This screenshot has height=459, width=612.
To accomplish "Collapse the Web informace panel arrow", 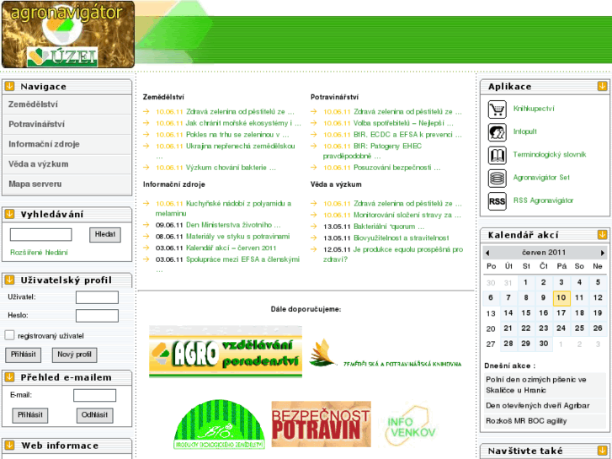I will [9, 446].
